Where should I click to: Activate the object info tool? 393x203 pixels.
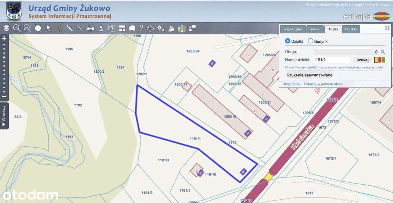tap(59, 28)
